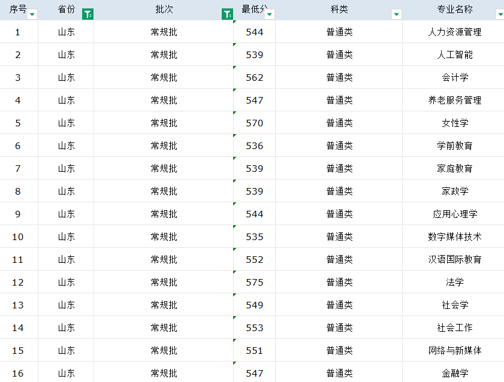Viewport: 504px width, 382px height.
Task: Open the active 批次 filter button
Action: (x=227, y=14)
